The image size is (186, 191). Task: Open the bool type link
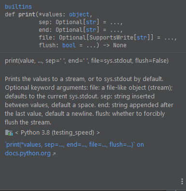point(69,45)
